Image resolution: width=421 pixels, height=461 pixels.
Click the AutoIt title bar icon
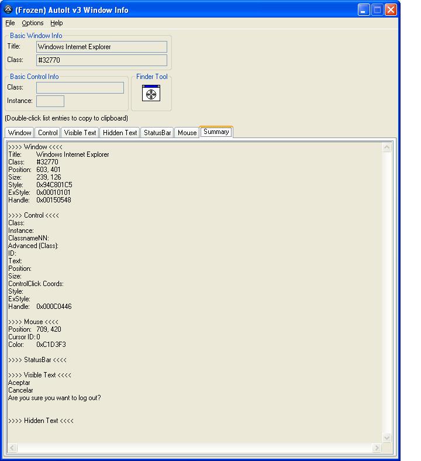coord(8,10)
